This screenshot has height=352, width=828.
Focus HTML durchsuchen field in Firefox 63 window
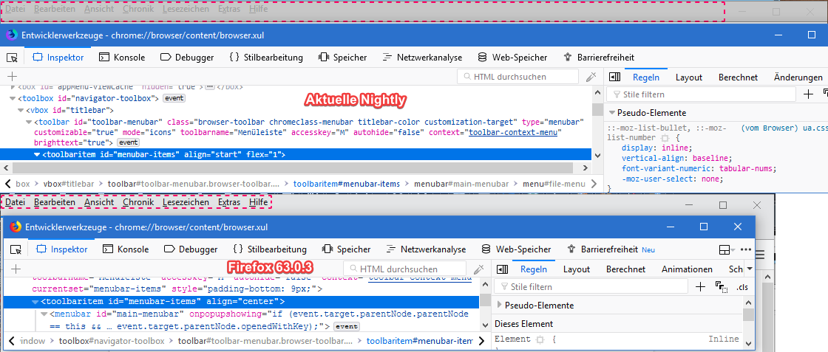pos(405,269)
